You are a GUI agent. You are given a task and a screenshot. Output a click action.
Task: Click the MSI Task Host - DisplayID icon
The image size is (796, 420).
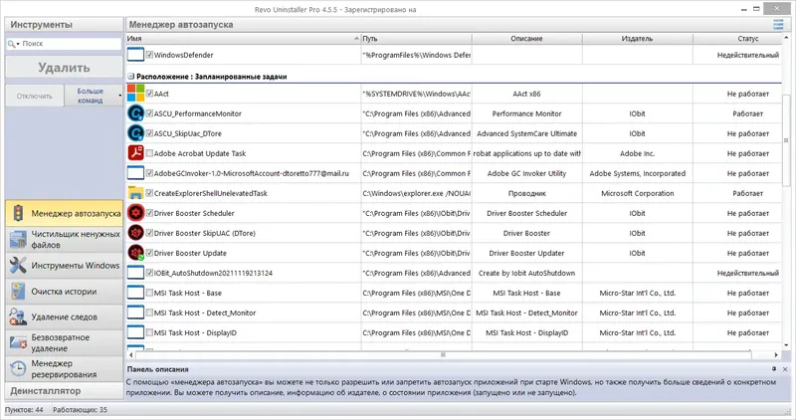[x=135, y=332]
